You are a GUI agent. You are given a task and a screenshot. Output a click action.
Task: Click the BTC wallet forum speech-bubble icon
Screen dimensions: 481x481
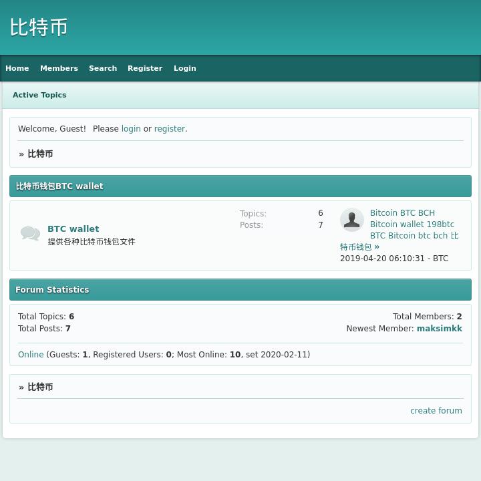[x=30, y=233]
